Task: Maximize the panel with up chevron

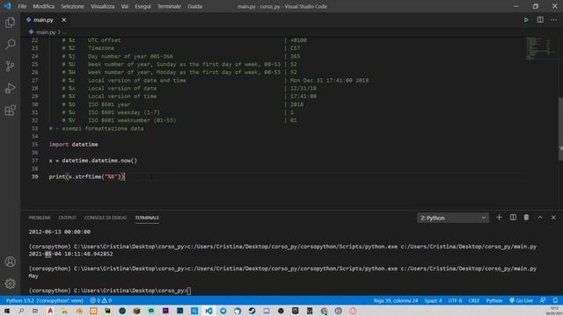Action: pos(540,218)
